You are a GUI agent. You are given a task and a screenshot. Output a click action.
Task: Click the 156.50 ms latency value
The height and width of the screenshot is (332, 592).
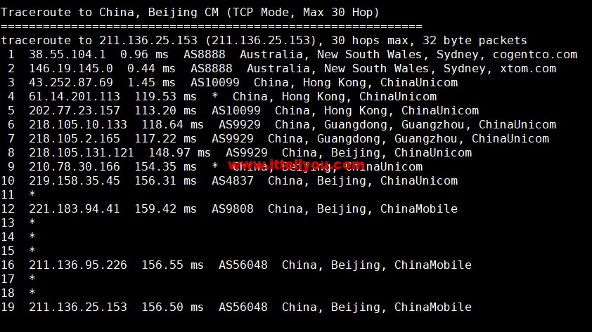click(172, 307)
